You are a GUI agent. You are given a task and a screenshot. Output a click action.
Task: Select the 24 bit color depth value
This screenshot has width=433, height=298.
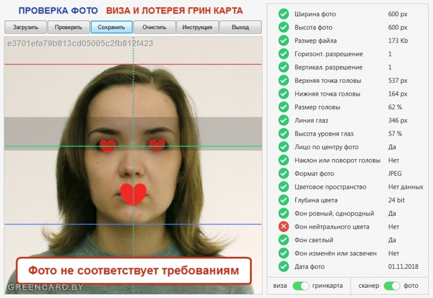tap(396, 200)
